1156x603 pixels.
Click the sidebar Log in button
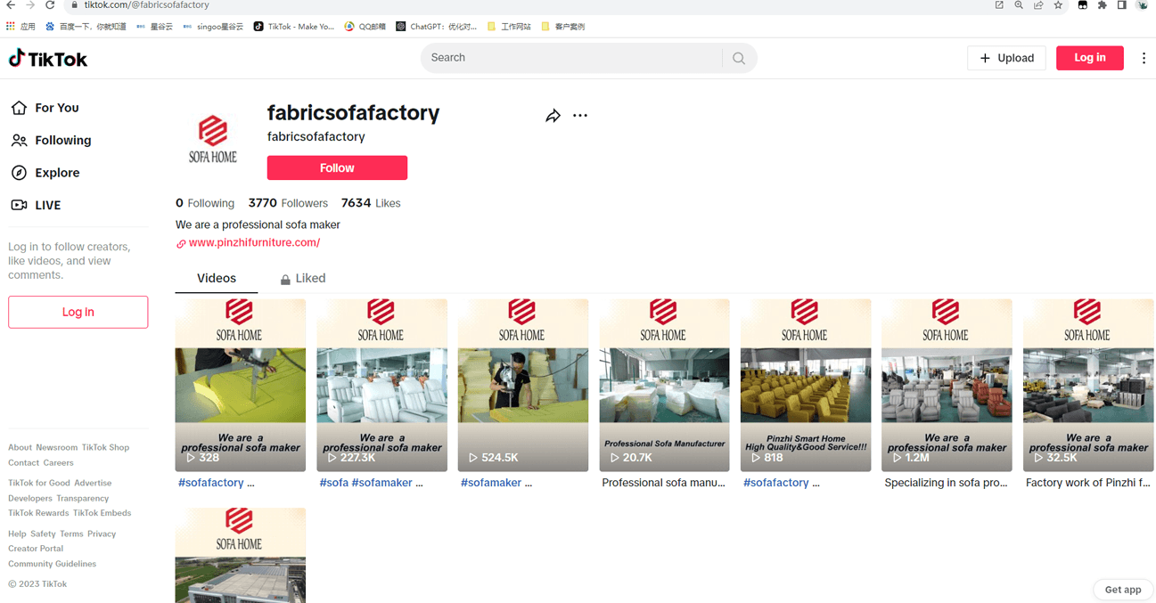point(78,312)
